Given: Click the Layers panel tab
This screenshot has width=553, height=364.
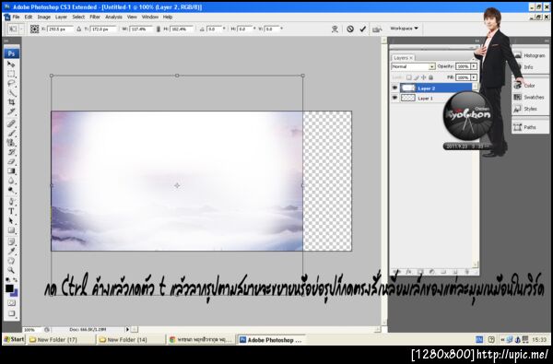Looking at the screenshot, I should pos(403,57).
